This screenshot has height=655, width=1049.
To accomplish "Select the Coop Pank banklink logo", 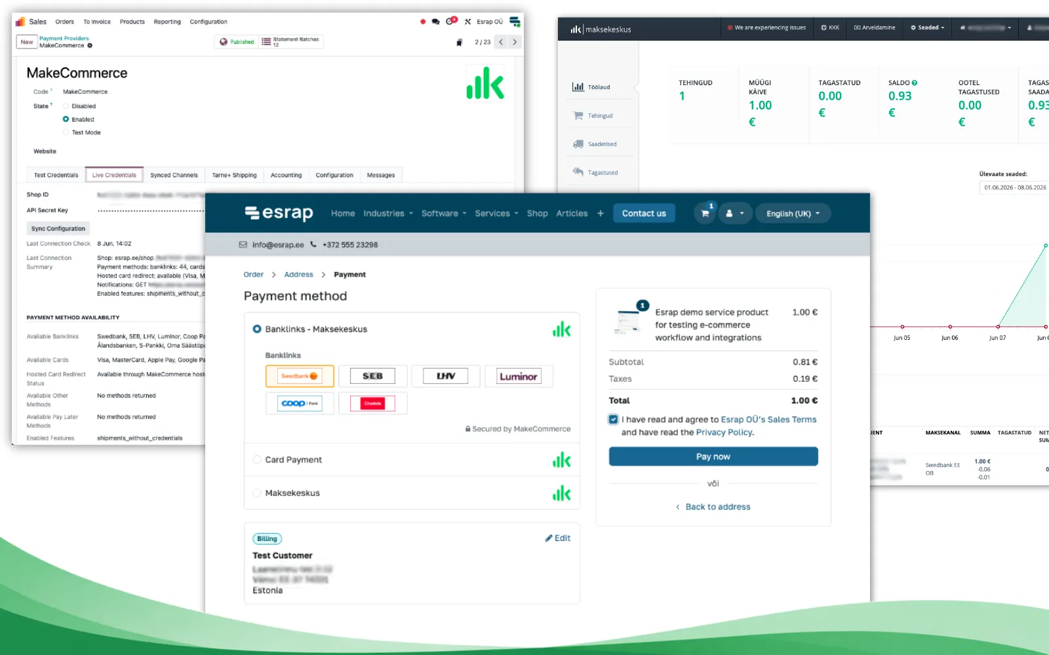I will point(300,403).
